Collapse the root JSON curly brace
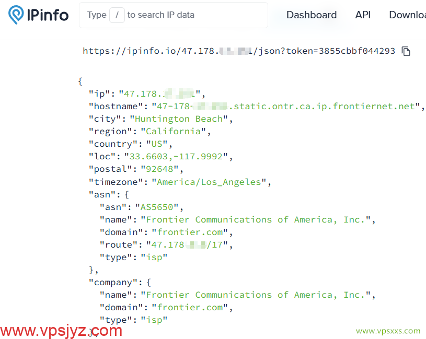The image size is (426, 339). 80,81
